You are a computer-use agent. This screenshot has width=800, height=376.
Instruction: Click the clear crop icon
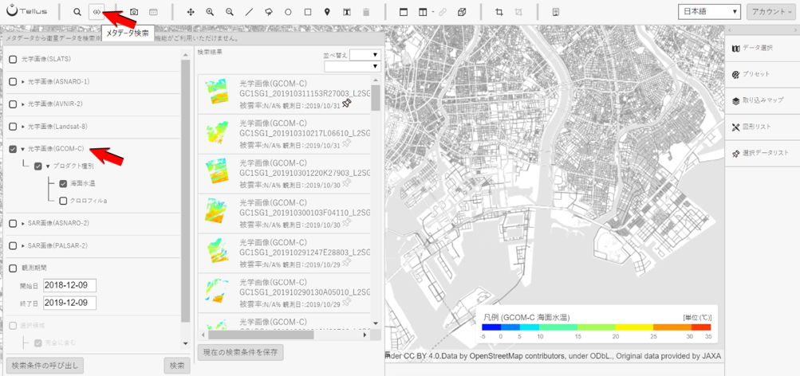coord(518,12)
